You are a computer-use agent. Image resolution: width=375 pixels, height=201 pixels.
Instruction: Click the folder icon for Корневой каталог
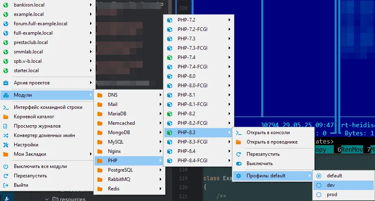(x=6, y=117)
